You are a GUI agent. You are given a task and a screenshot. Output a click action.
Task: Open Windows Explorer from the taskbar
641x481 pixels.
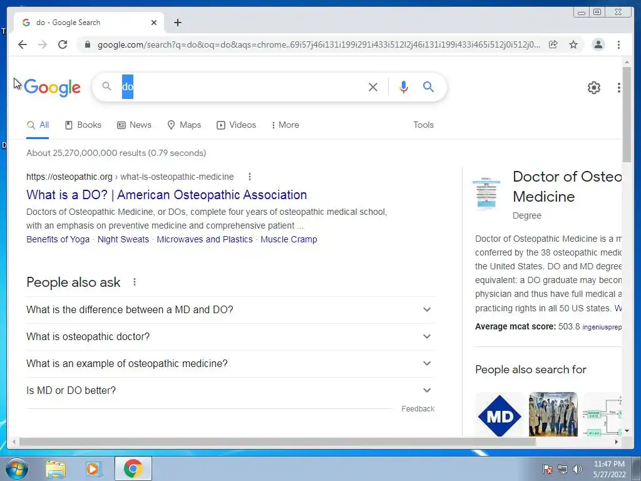tap(56, 468)
